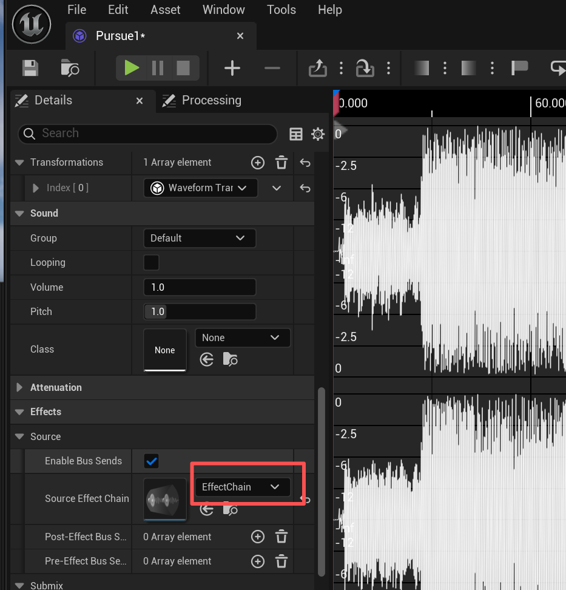
Task: Save the Pursue1 asset
Action: pyautogui.click(x=29, y=68)
